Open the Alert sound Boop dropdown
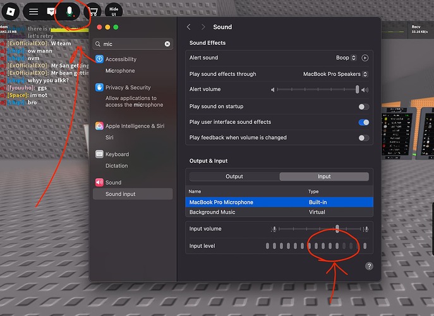 pyautogui.click(x=346, y=58)
